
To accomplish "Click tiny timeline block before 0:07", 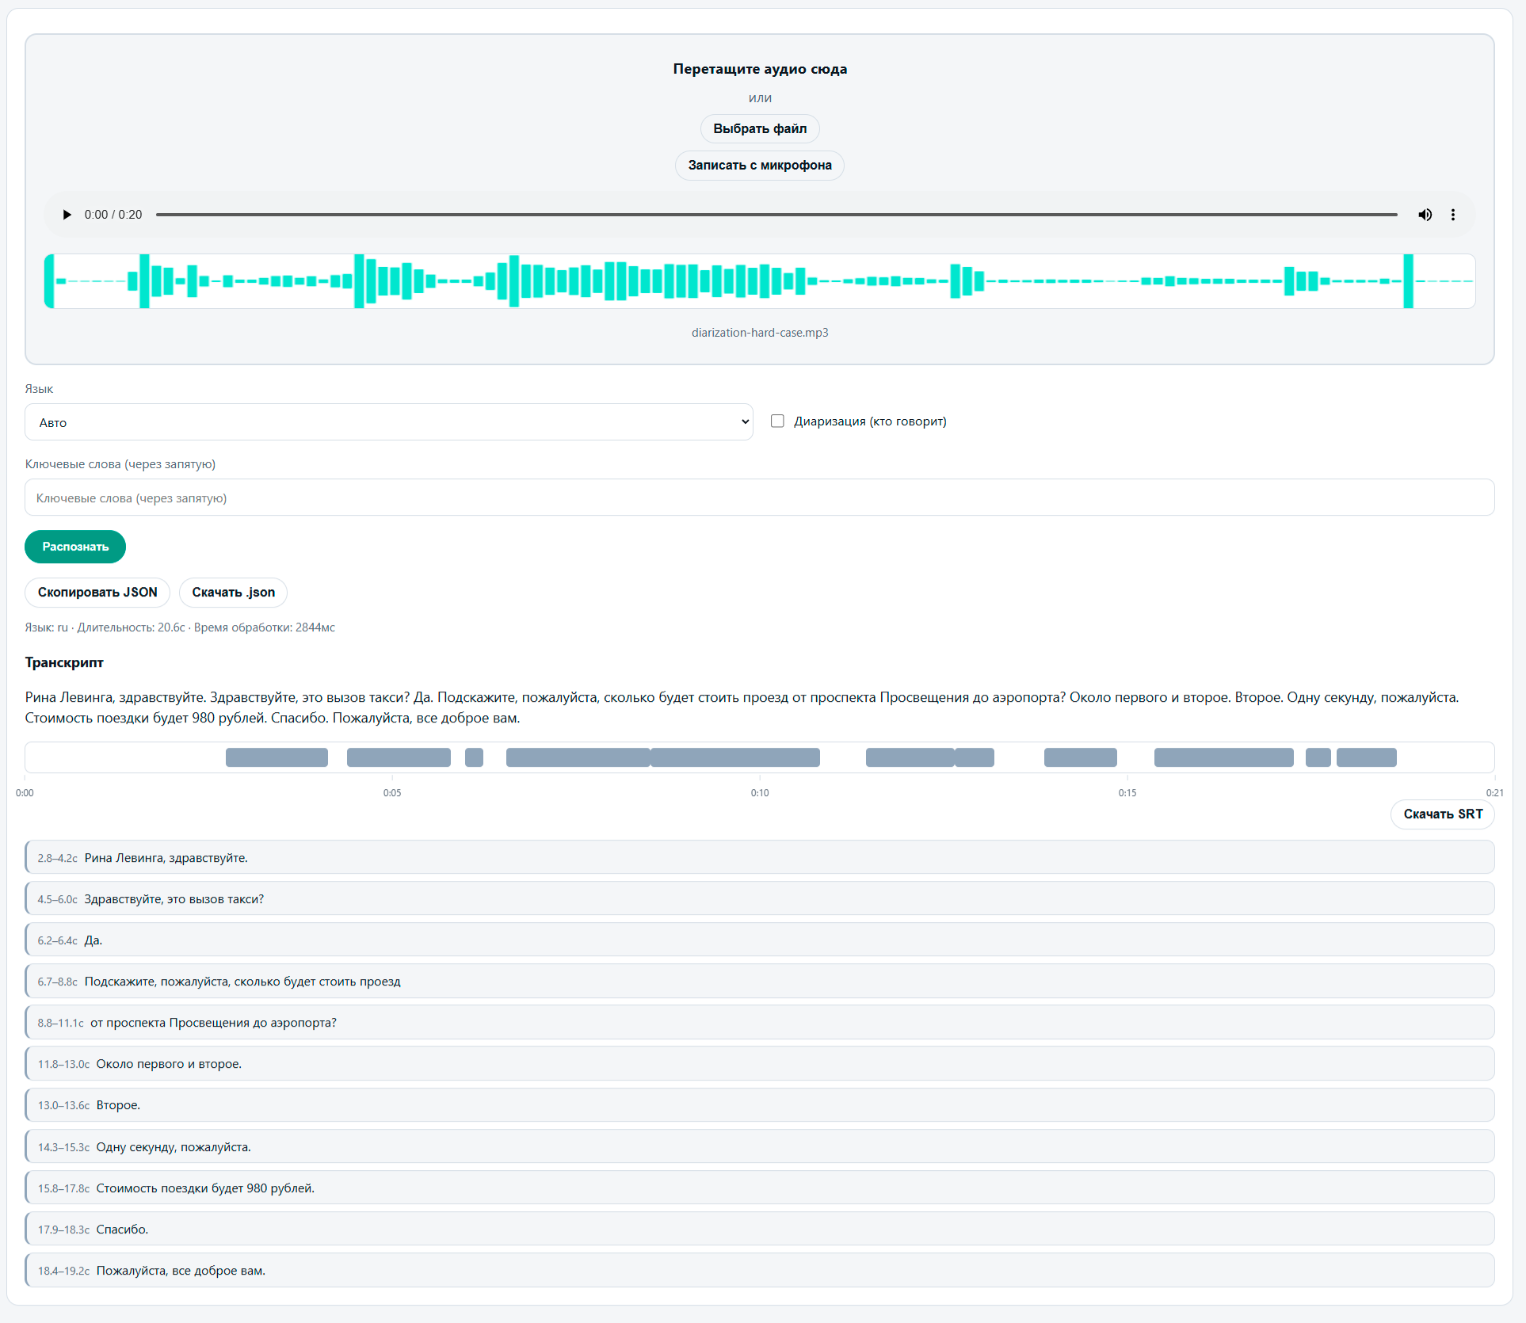I will pyautogui.click(x=474, y=757).
